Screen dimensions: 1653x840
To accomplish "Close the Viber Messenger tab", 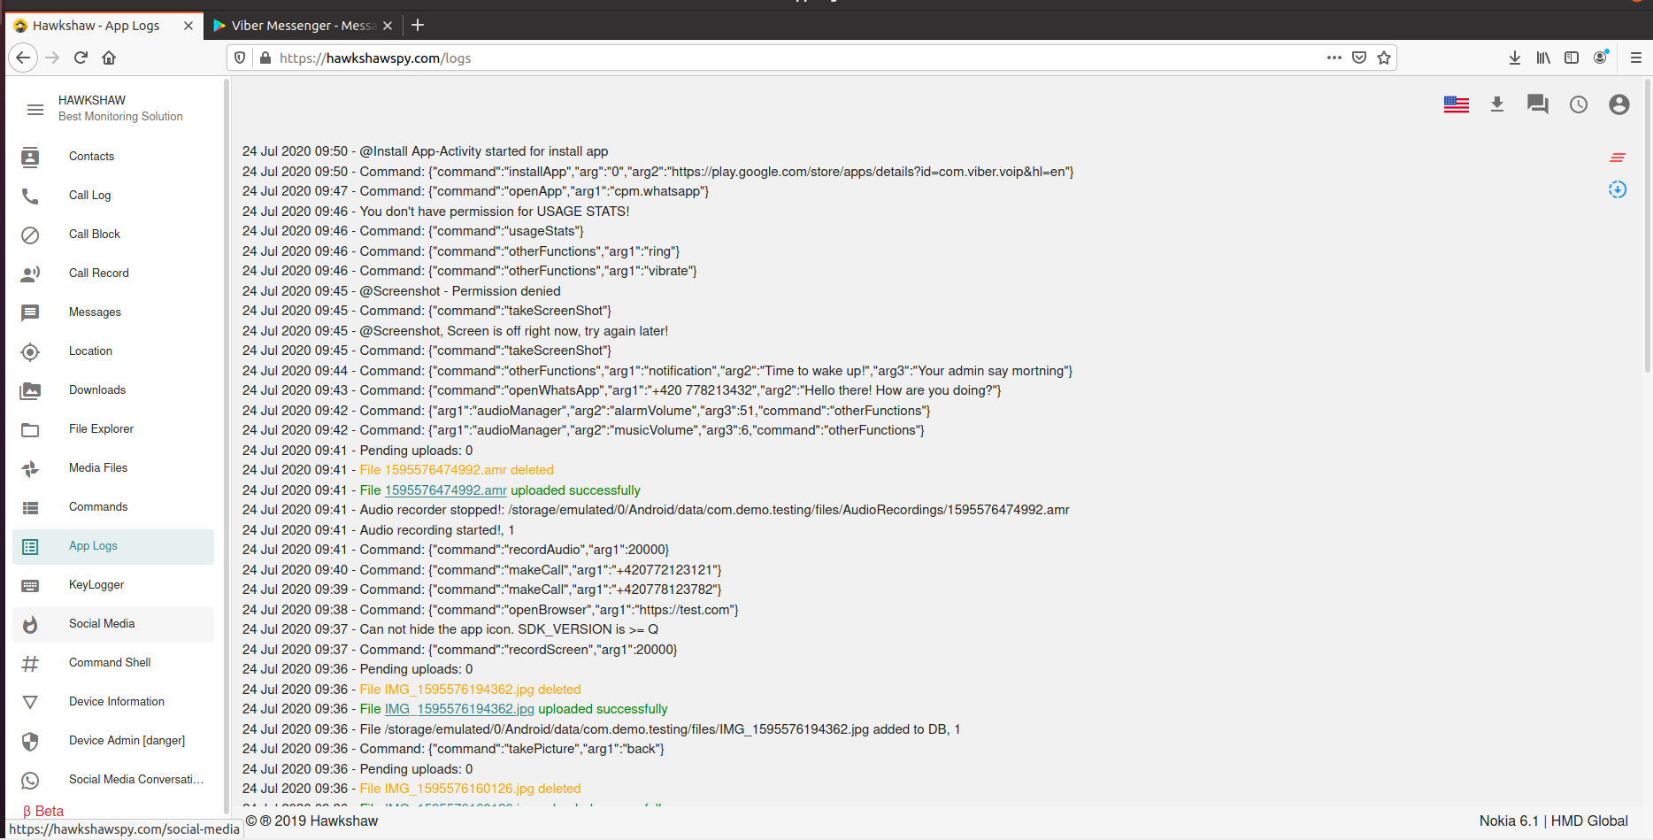I will click(x=388, y=26).
